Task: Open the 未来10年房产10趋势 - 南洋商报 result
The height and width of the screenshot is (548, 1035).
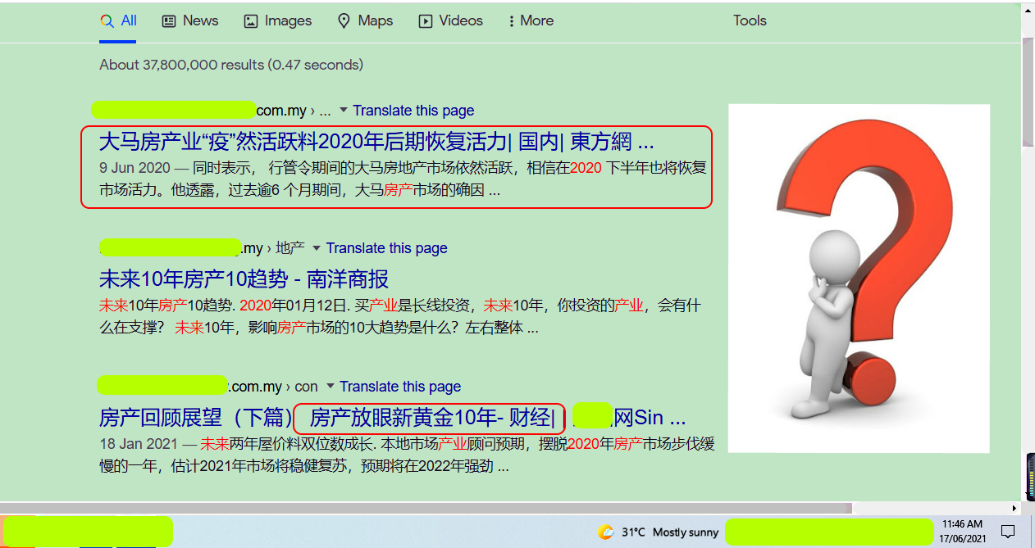Action: (244, 279)
